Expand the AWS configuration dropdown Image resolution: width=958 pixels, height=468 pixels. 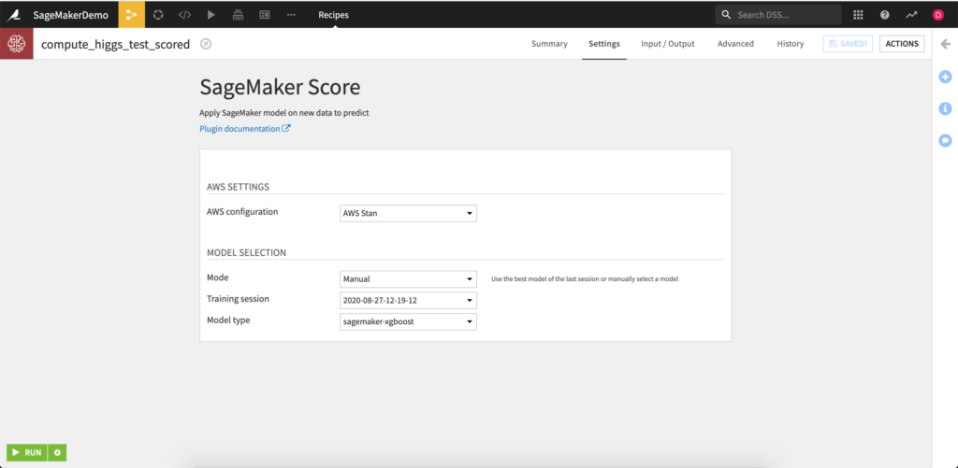click(x=408, y=213)
